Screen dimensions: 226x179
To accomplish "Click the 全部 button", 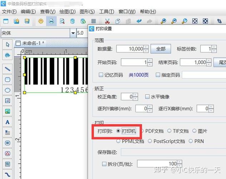I will pos(161,49).
